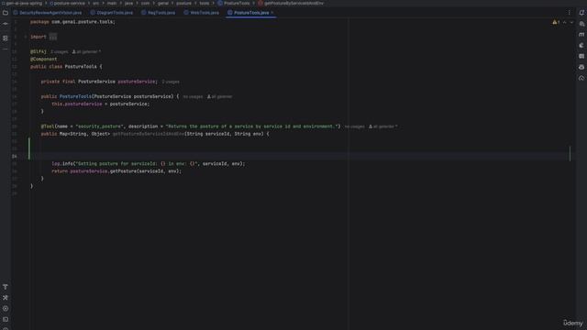Switch to RagTools.java tab
The width and height of the screenshot is (587, 330).
click(x=159, y=13)
